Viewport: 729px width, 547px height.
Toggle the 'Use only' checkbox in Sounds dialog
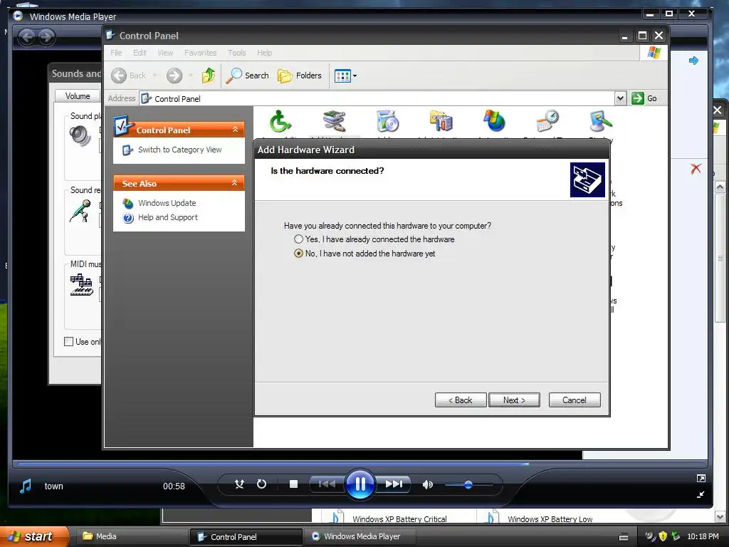tap(69, 341)
